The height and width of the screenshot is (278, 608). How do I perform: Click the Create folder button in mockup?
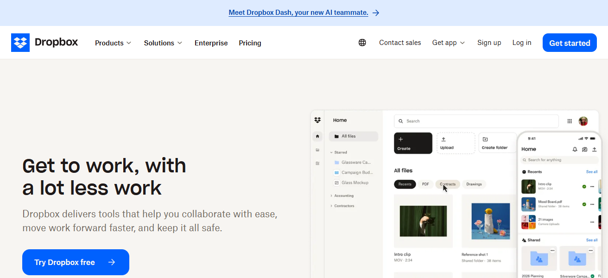498,143
